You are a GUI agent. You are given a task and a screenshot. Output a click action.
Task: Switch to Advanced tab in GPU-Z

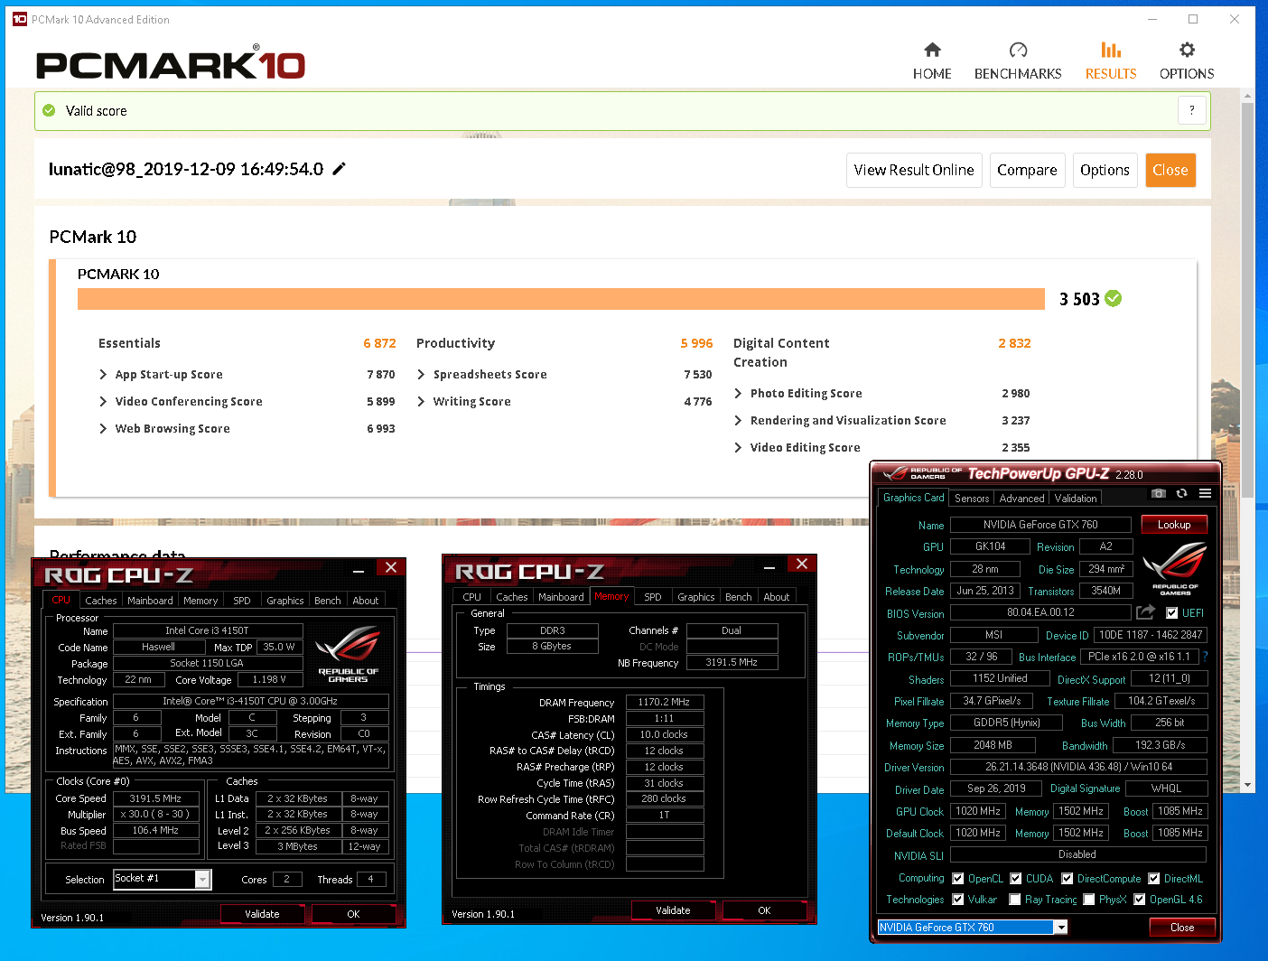[x=1022, y=498]
